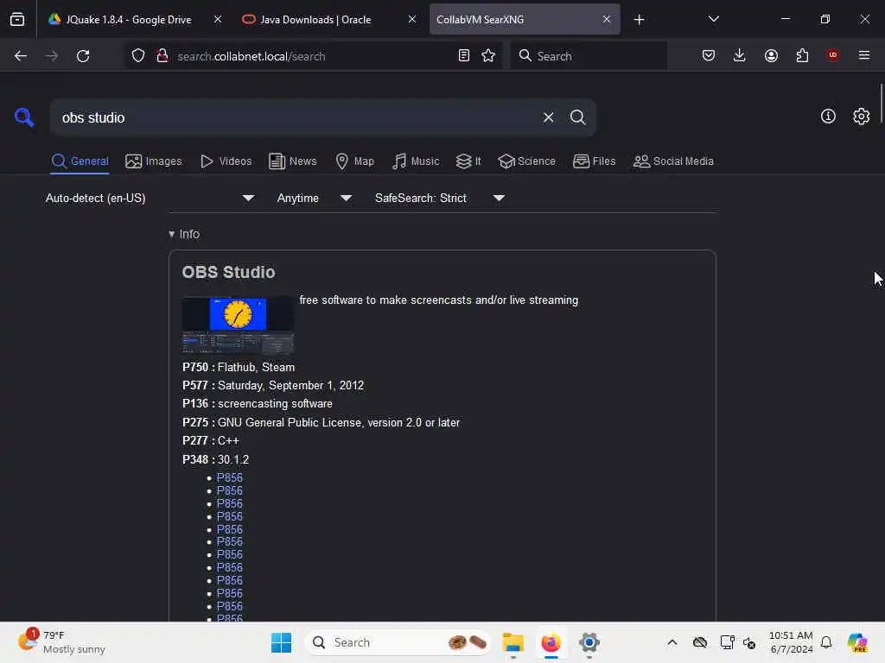Open notification bell in system tray
The image size is (885, 663).
click(826, 642)
